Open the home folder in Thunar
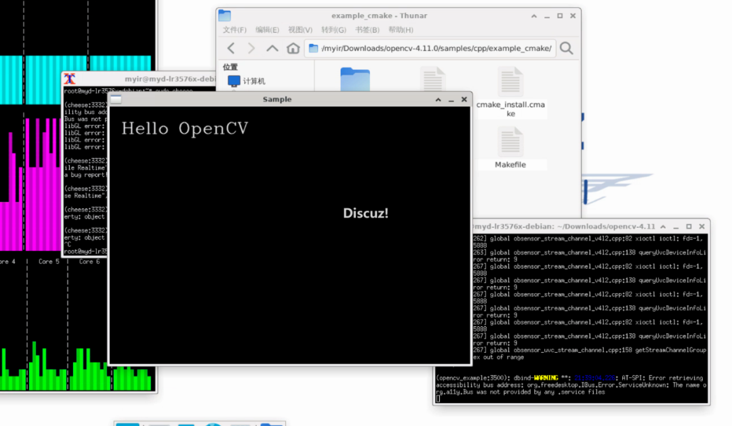The image size is (732, 426). tap(293, 48)
